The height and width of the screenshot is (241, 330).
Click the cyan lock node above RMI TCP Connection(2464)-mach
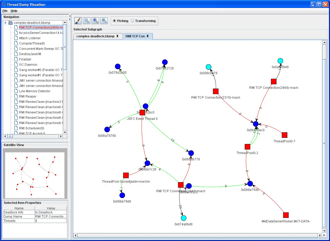coord(280,61)
